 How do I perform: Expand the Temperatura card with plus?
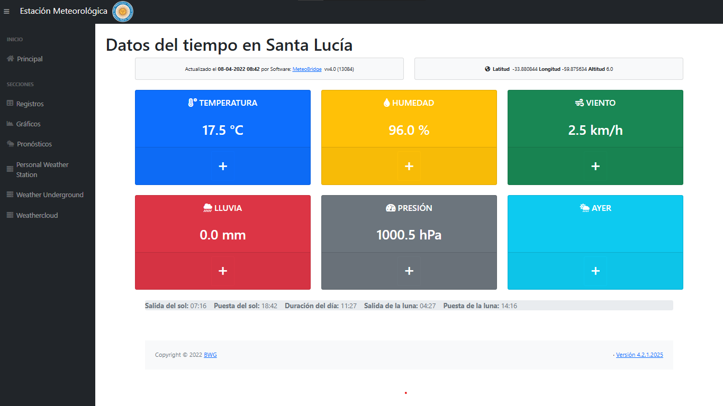click(x=223, y=166)
